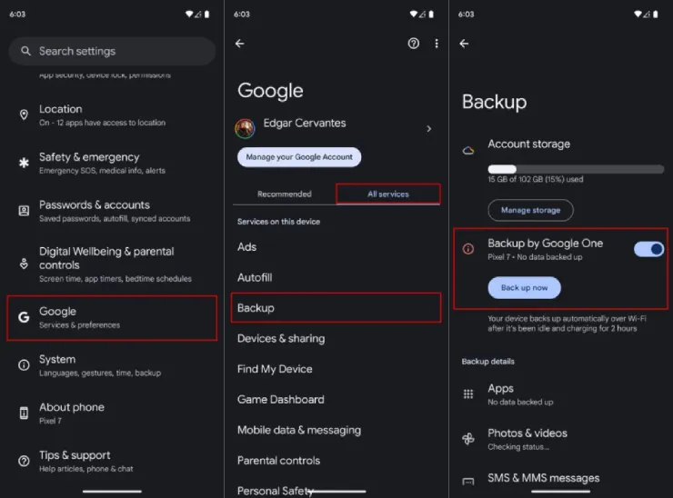Open Tips & support entry
This screenshot has height=498, width=673.
pos(112,461)
